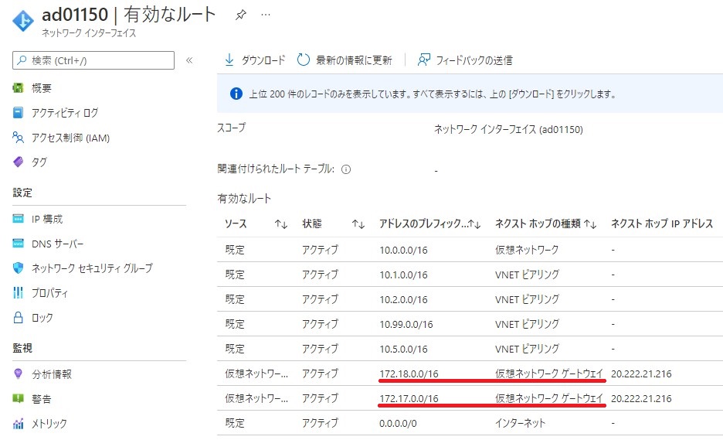Select the 10.5.0.0/16 route prefix

click(x=403, y=349)
